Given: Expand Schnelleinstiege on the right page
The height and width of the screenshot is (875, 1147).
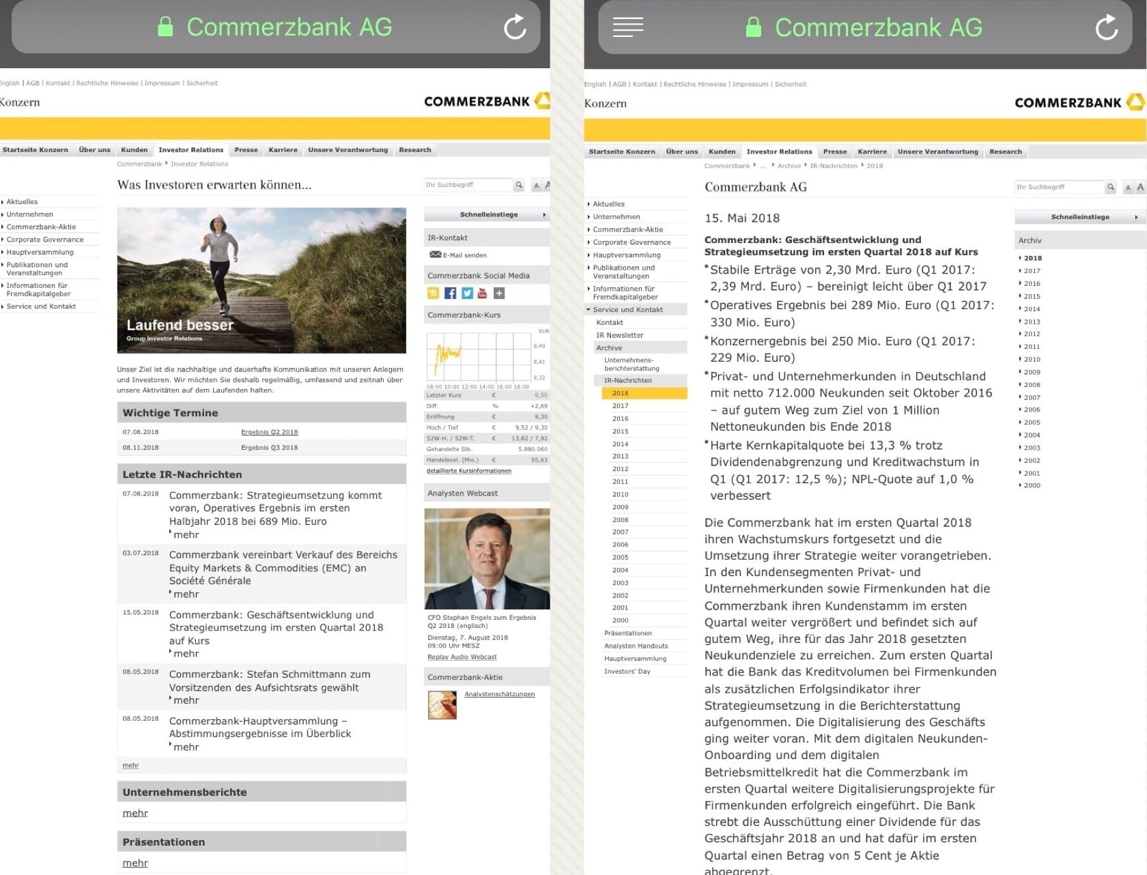Looking at the screenshot, I should click(x=1080, y=217).
